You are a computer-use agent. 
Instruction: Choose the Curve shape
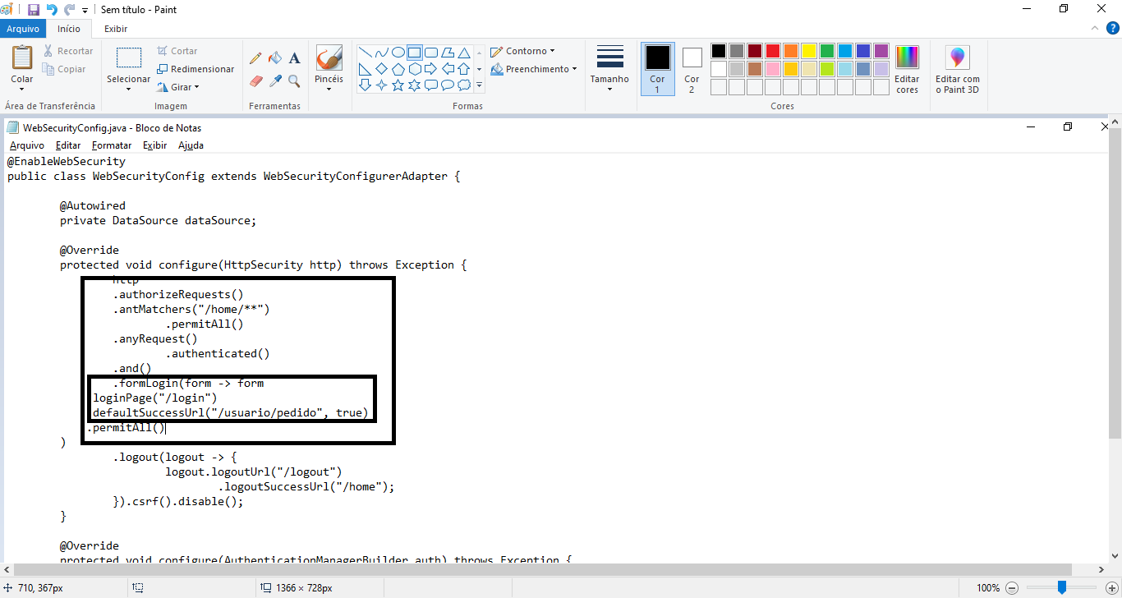tap(382, 52)
